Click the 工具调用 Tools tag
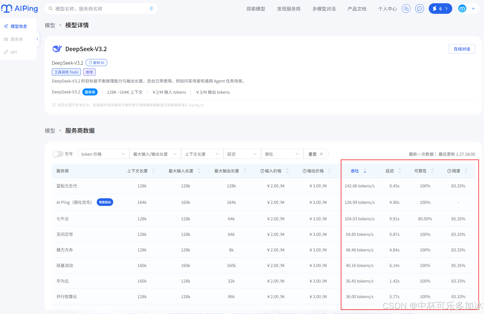The image size is (484, 314). pyautogui.click(x=66, y=72)
